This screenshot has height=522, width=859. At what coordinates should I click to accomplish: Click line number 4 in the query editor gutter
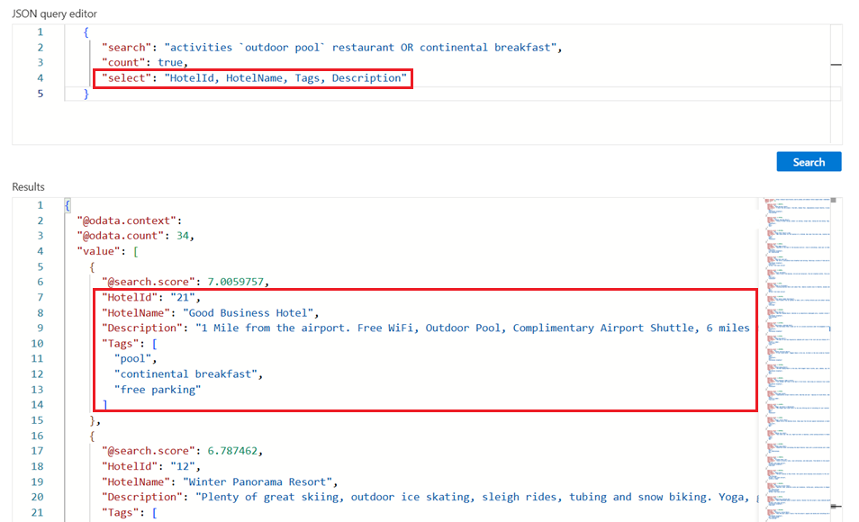pos(40,77)
